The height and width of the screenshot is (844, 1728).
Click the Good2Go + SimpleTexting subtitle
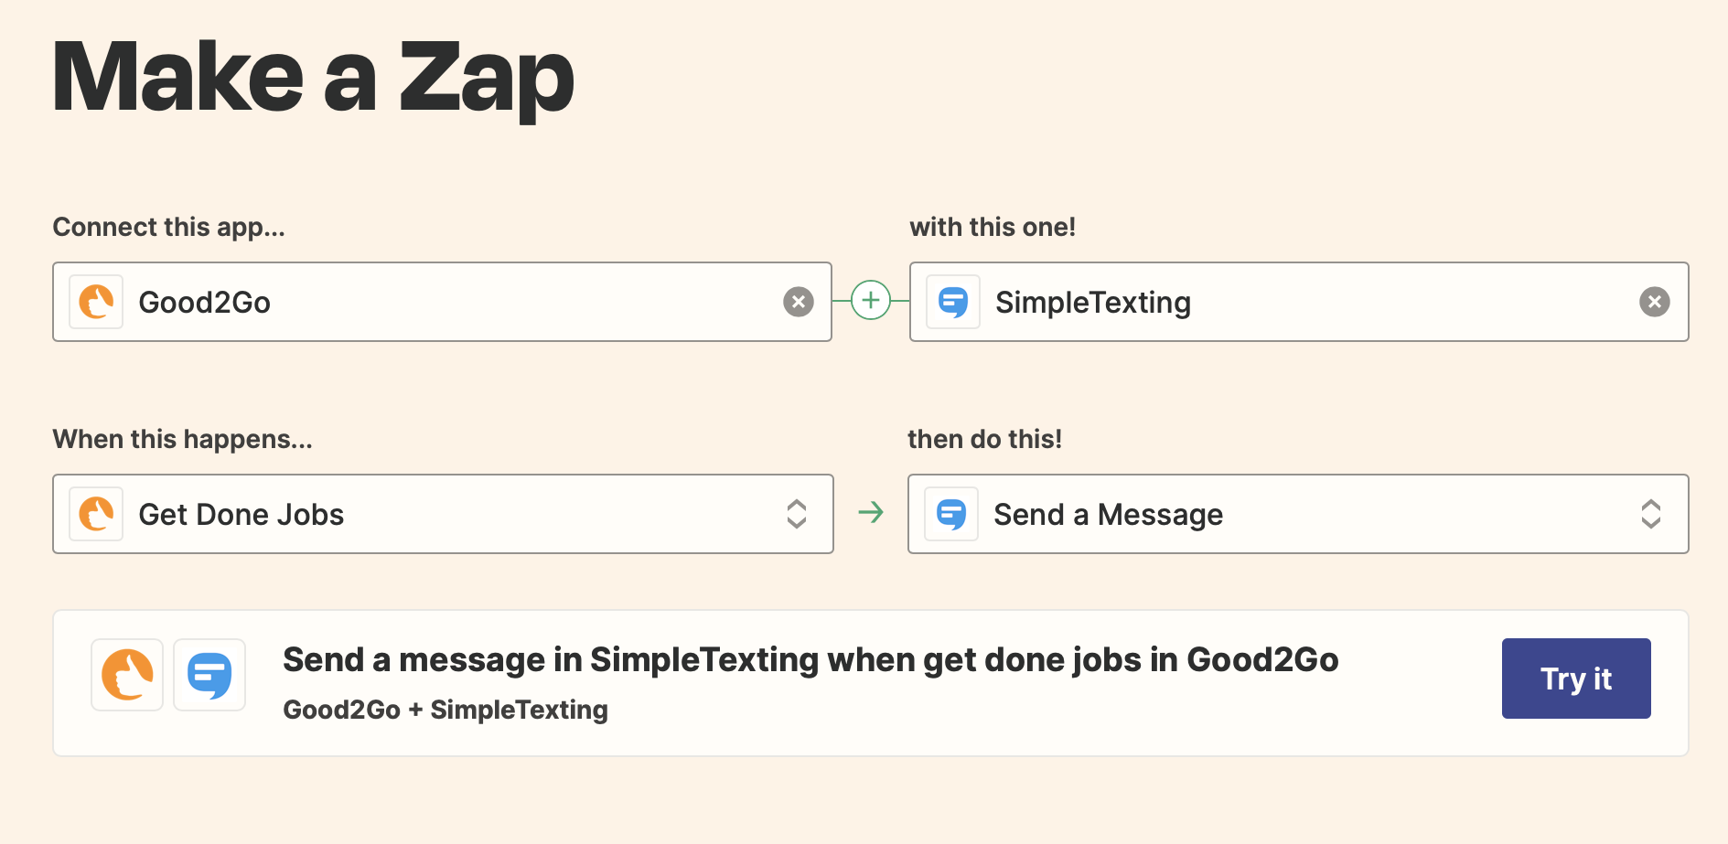pyautogui.click(x=445, y=710)
